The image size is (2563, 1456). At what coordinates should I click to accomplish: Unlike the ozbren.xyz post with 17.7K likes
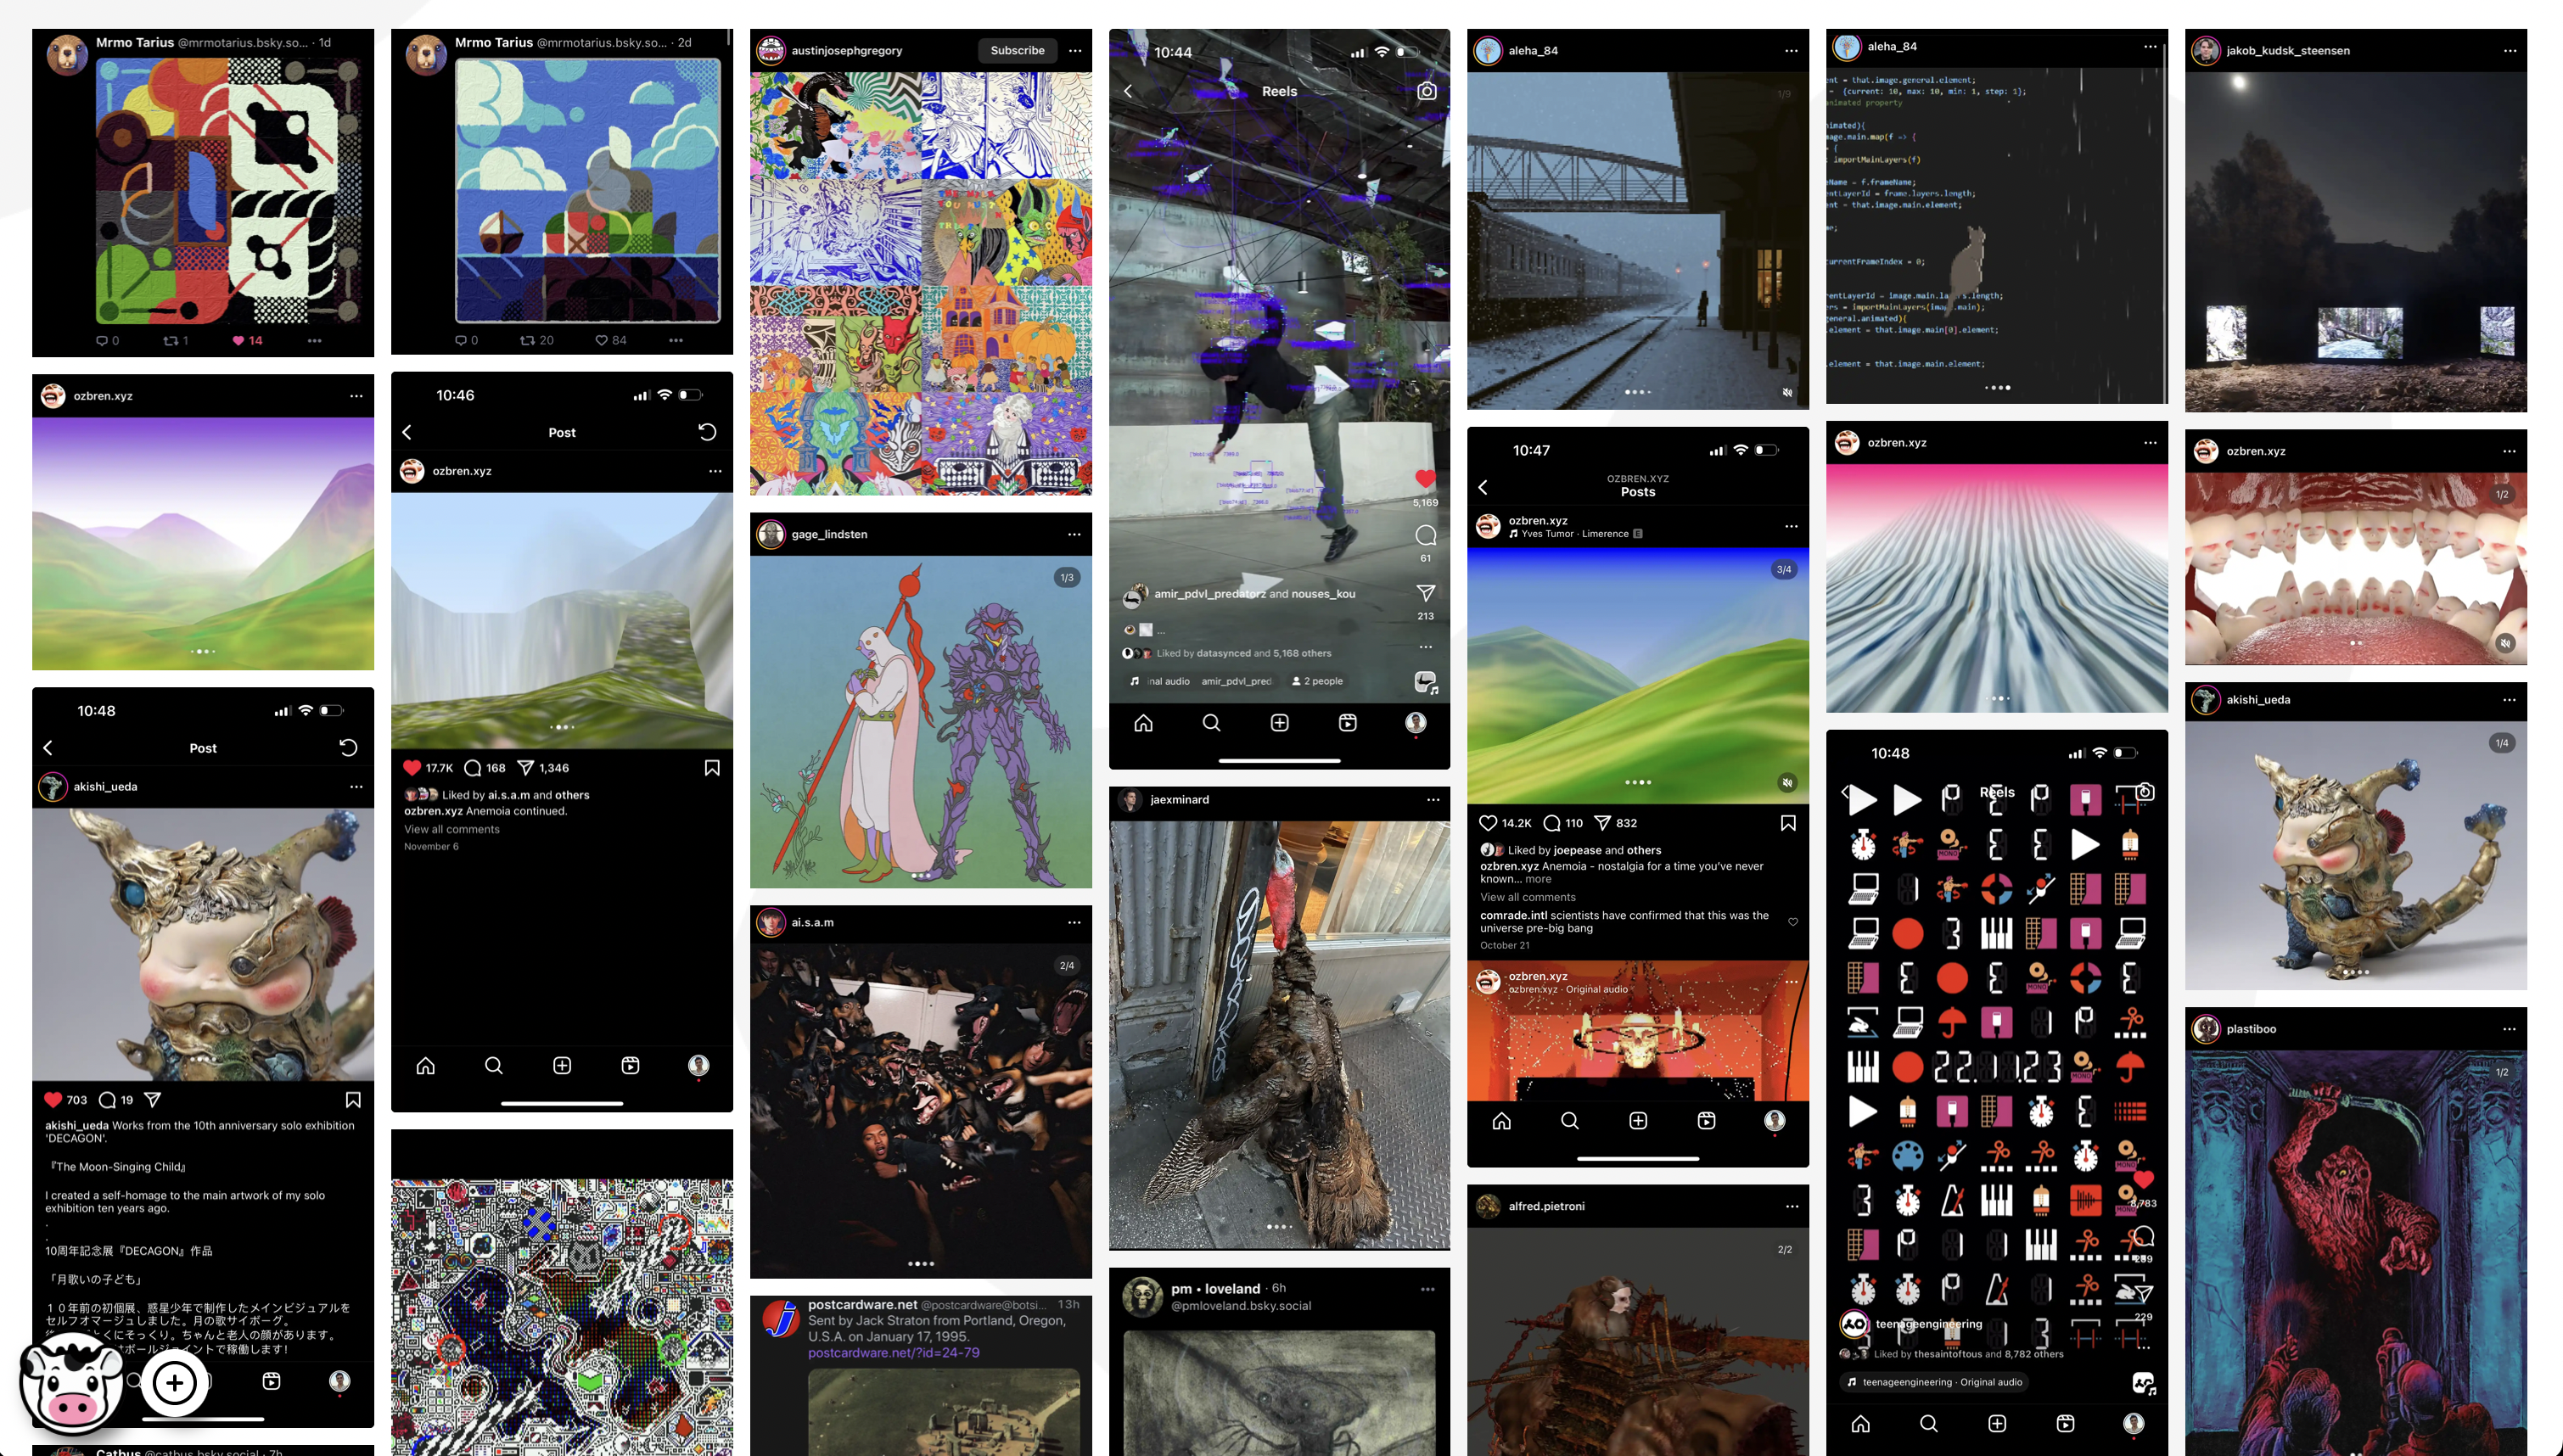pyautogui.click(x=412, y=768)
